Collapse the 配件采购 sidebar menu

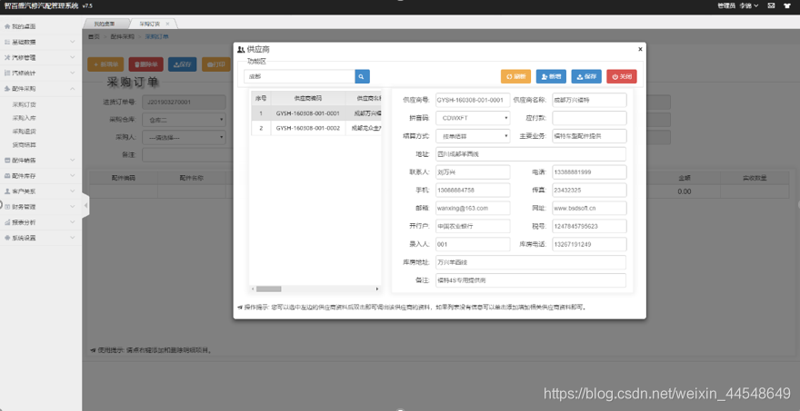tap(41, 89)
